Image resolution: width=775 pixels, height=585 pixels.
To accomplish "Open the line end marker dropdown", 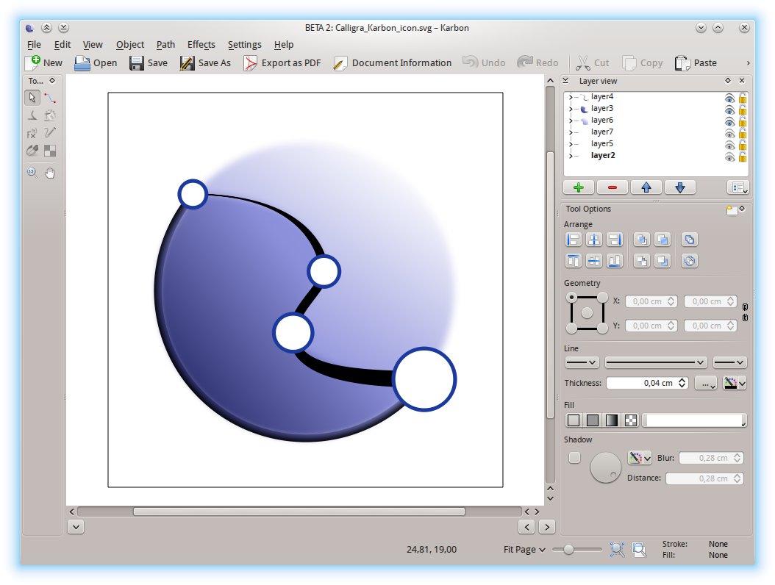I will [x=729, y=362].
